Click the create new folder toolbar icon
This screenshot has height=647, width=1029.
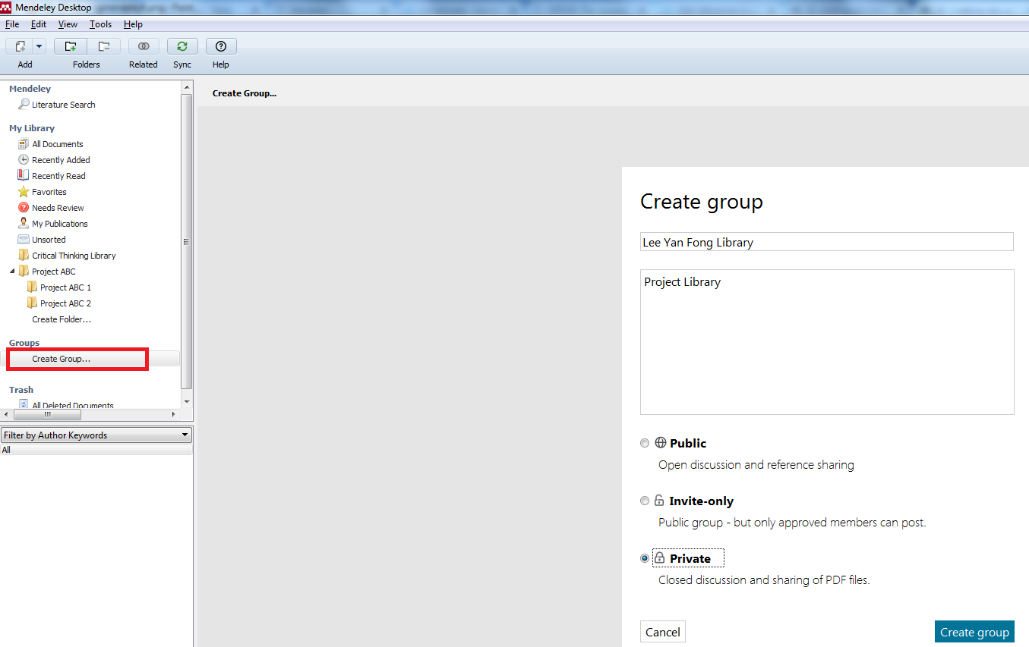71,46
